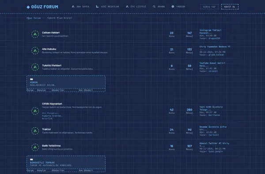View author tuna.zengin profile
Image resolution: width=265 pixels, height=174 pixels.
pyautogui.click(x=216, y=152)
